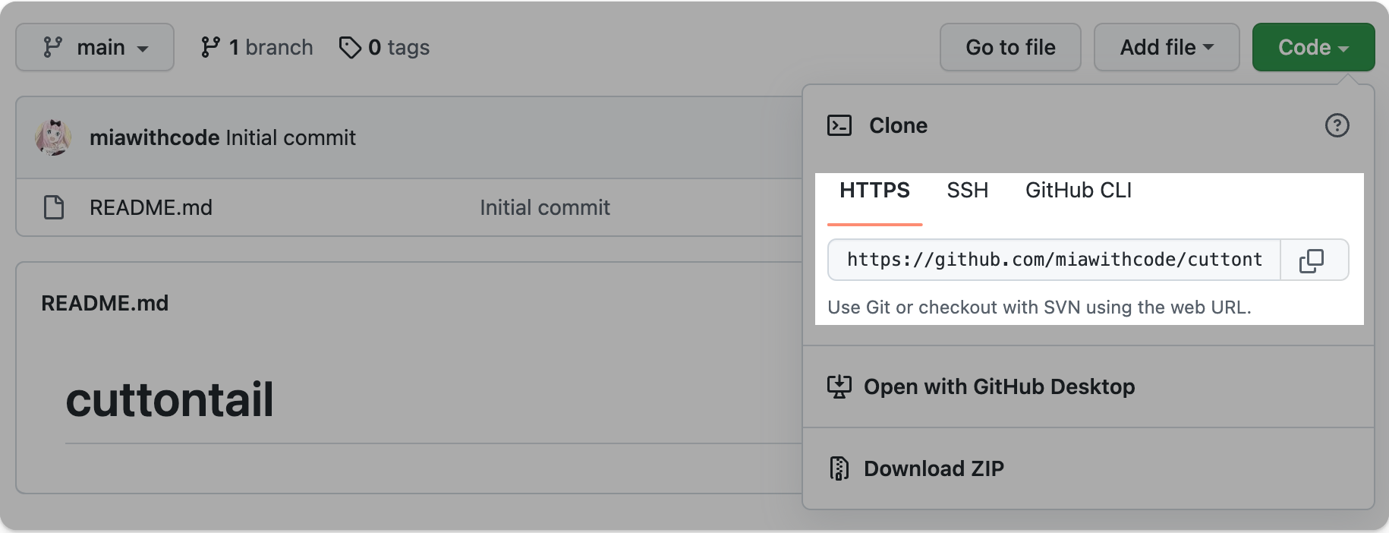Image resolution: width=1389 pixels, height=533 pixels.
Task: Click the miawithcode avatar image
Action: 53,137
